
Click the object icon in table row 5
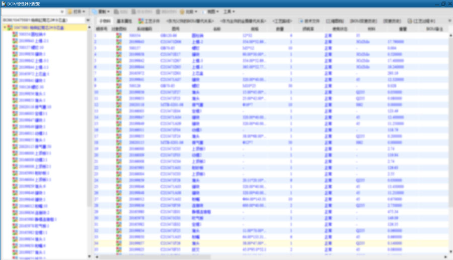(x=119, y=61)
